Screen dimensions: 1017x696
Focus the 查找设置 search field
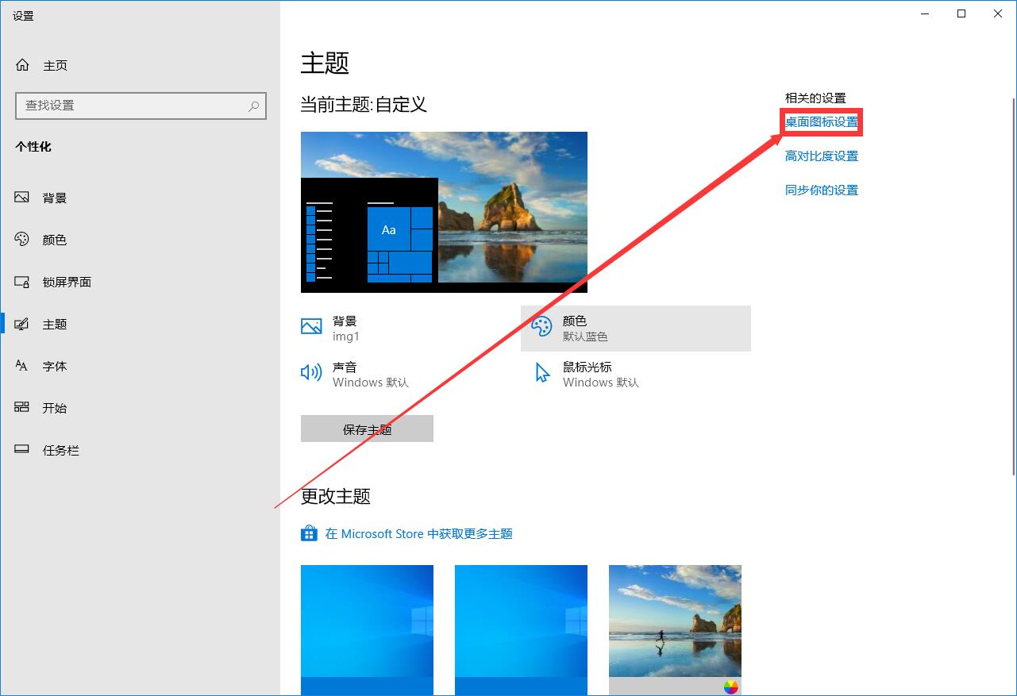(141, 106)
